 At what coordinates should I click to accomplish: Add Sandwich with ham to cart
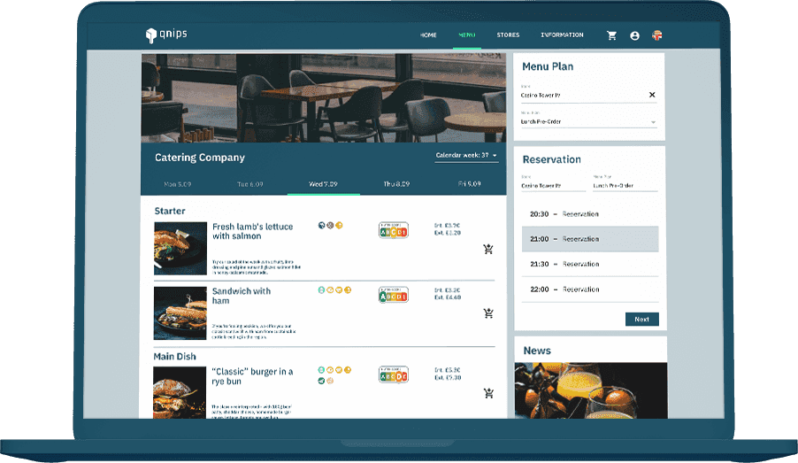(x=488, y=313)
